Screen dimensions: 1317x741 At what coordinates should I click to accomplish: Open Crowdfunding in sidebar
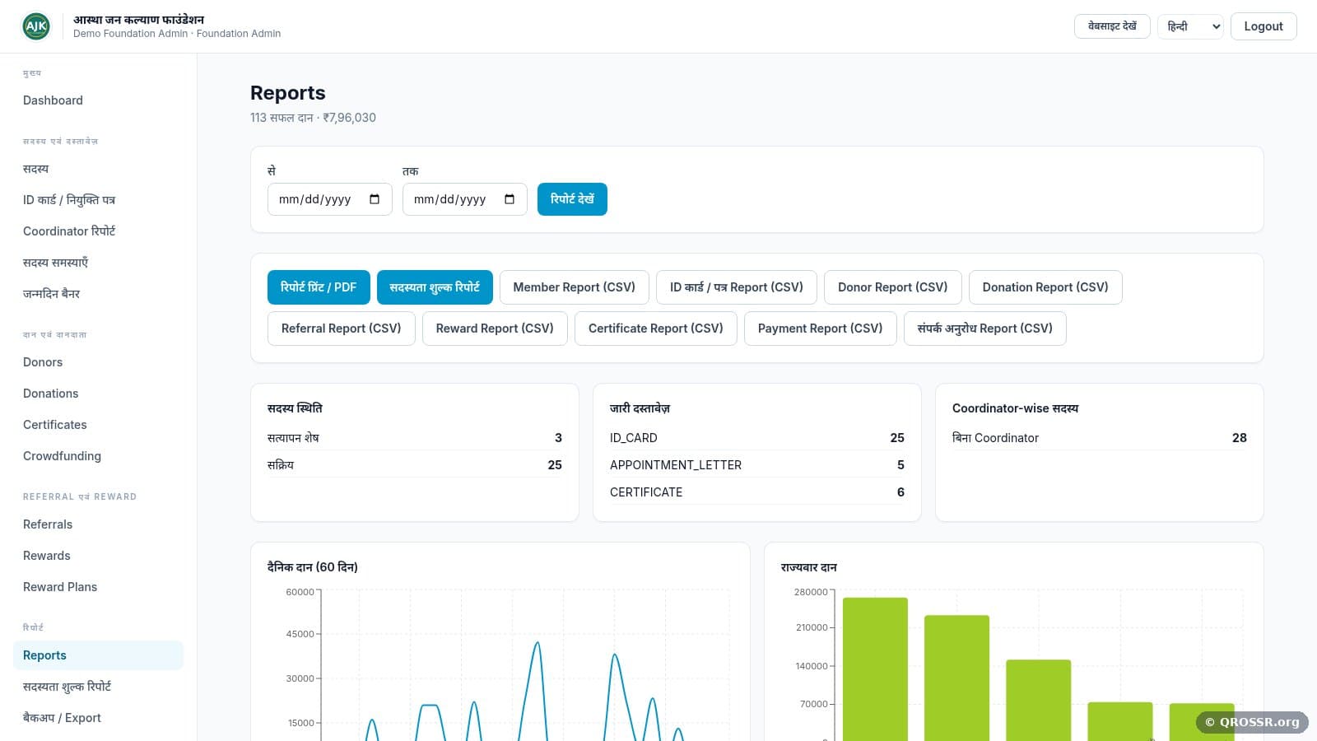click(98, 456)
